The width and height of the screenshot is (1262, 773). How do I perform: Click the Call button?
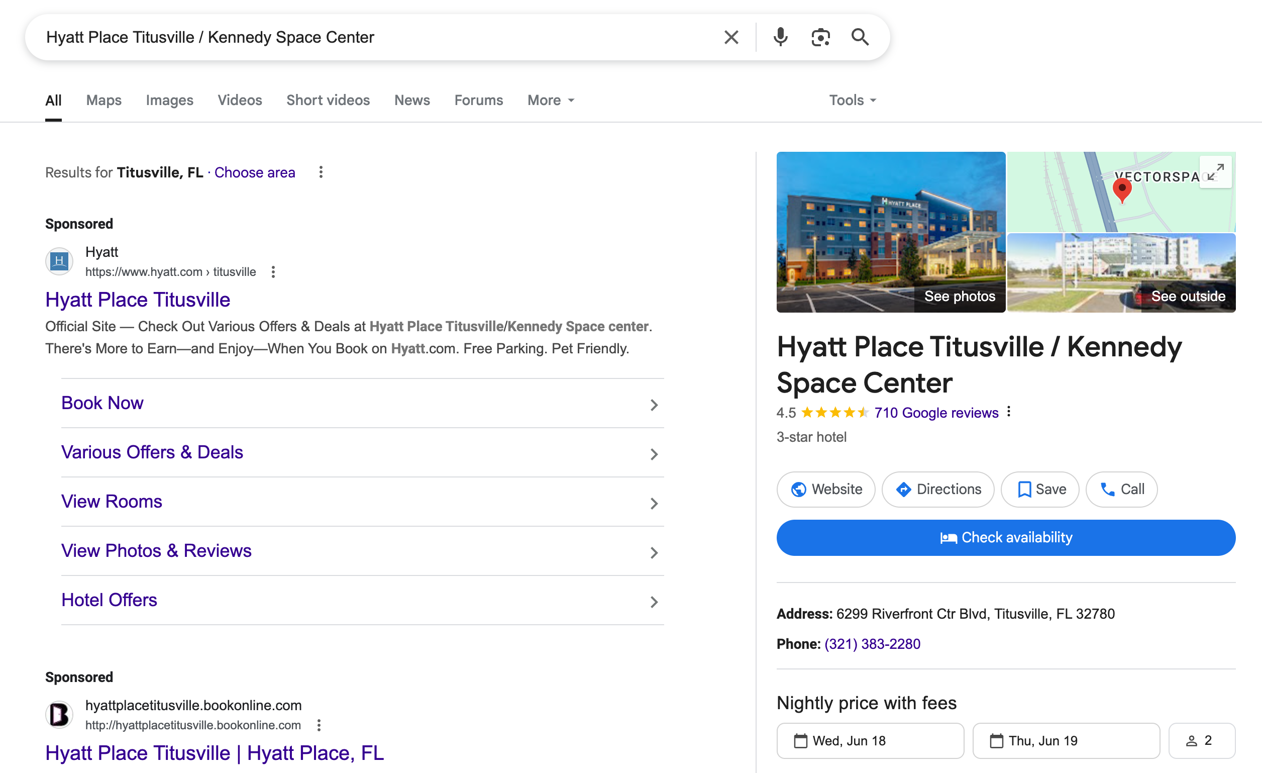1121,489
